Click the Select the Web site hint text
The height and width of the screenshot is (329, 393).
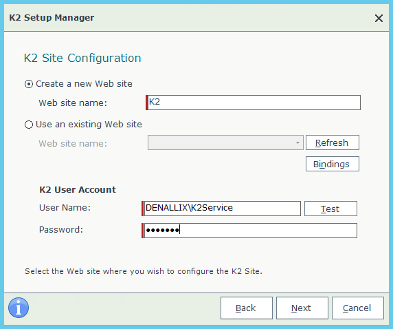pyautogui.click(x=144, y=271)
